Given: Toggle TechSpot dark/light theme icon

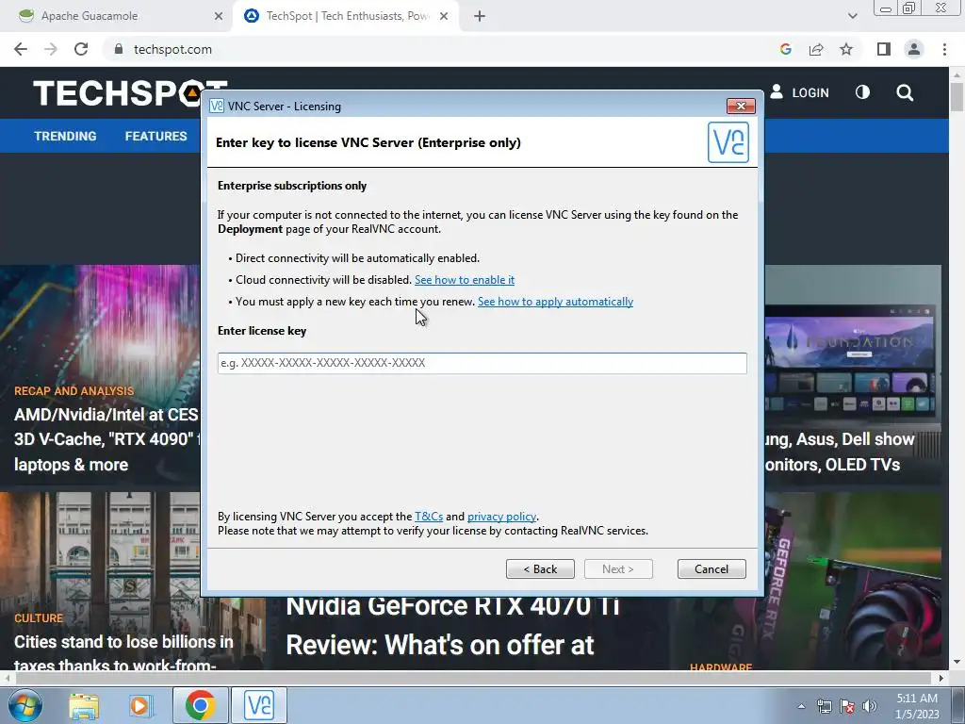Looking at the screenshot, I should tap(862, 92).
